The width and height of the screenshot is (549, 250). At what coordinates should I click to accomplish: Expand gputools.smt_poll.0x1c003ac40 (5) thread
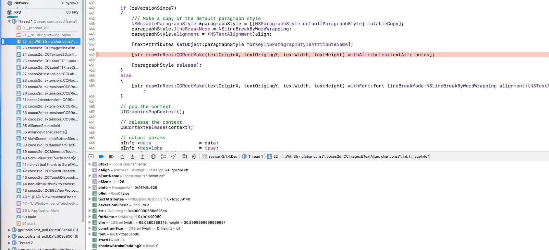click(9, 230)
